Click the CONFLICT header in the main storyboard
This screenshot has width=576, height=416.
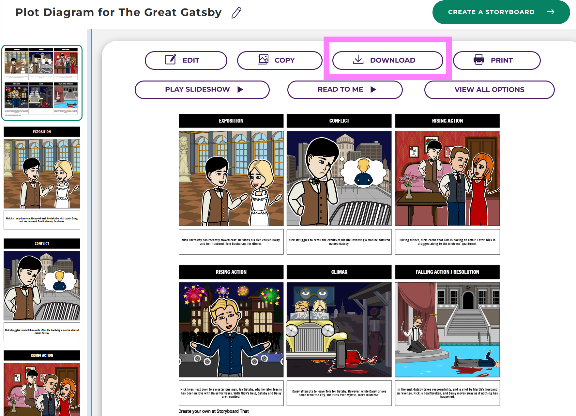click(339, 121)
